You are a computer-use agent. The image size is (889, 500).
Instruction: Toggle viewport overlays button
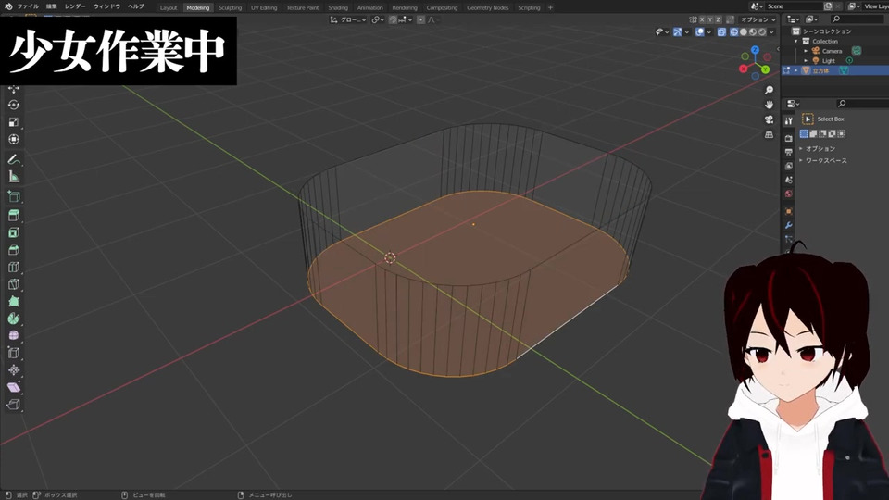(700, 32)
